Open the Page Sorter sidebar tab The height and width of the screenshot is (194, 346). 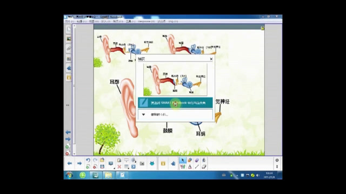69,29
